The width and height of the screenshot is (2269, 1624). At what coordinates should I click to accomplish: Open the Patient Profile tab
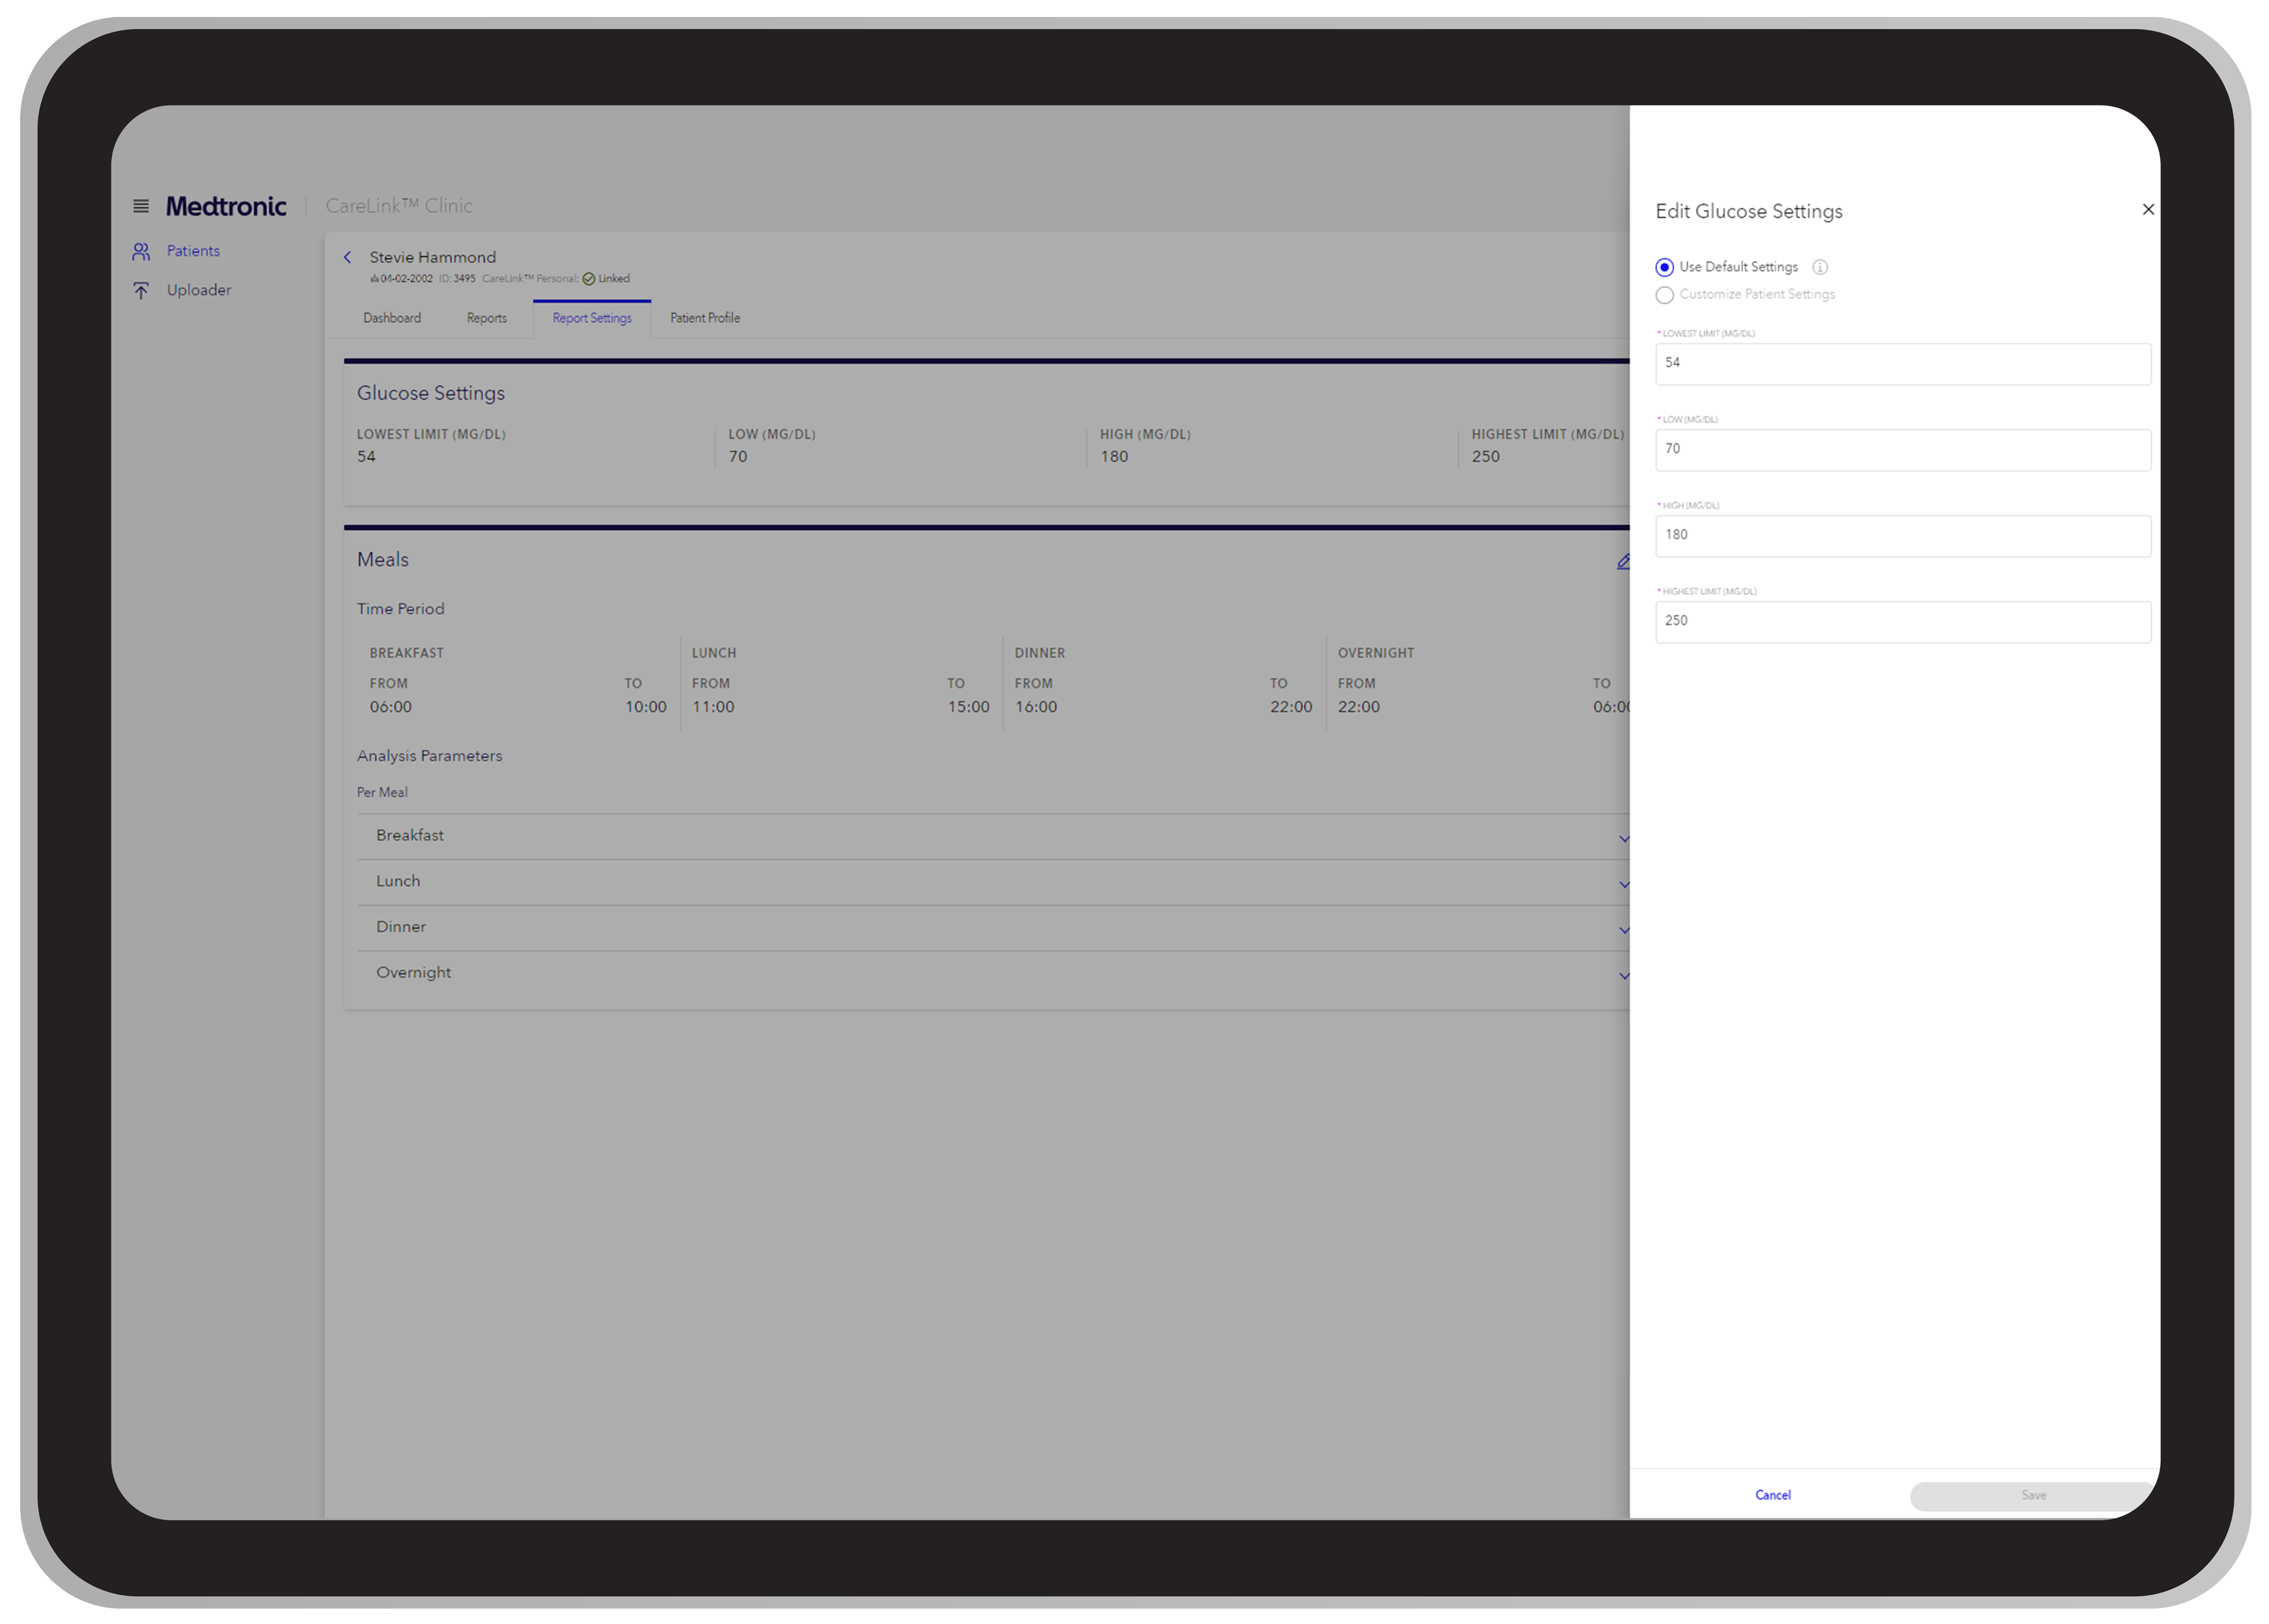(x=704, y=318)
